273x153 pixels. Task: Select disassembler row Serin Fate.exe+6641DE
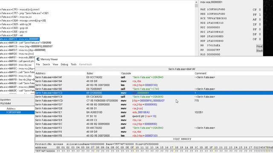coord(154,108)
